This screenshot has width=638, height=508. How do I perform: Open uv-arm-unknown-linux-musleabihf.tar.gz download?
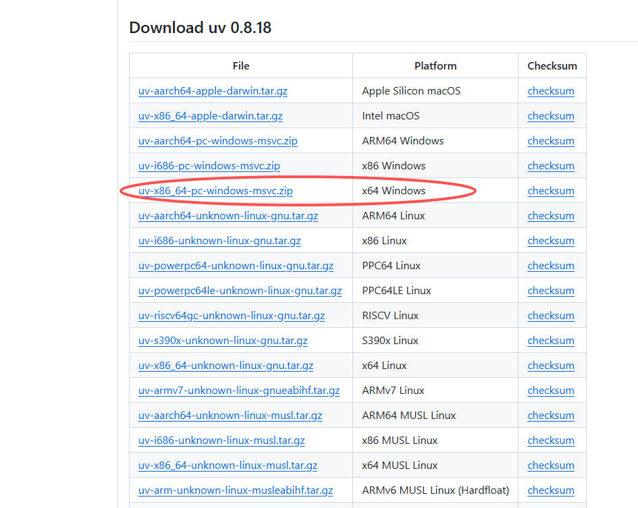(236, 490)
